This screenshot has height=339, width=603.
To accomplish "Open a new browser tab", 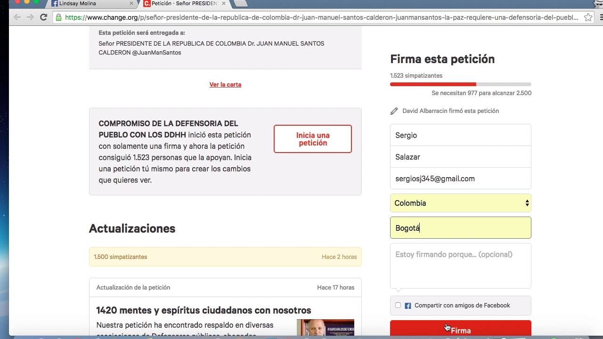I will (x=240, y=3).
